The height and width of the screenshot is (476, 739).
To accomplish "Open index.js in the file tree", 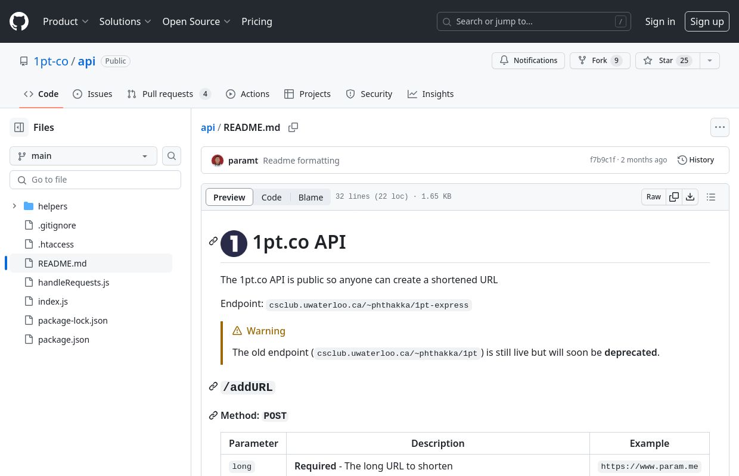I will (x=52, y=302).
